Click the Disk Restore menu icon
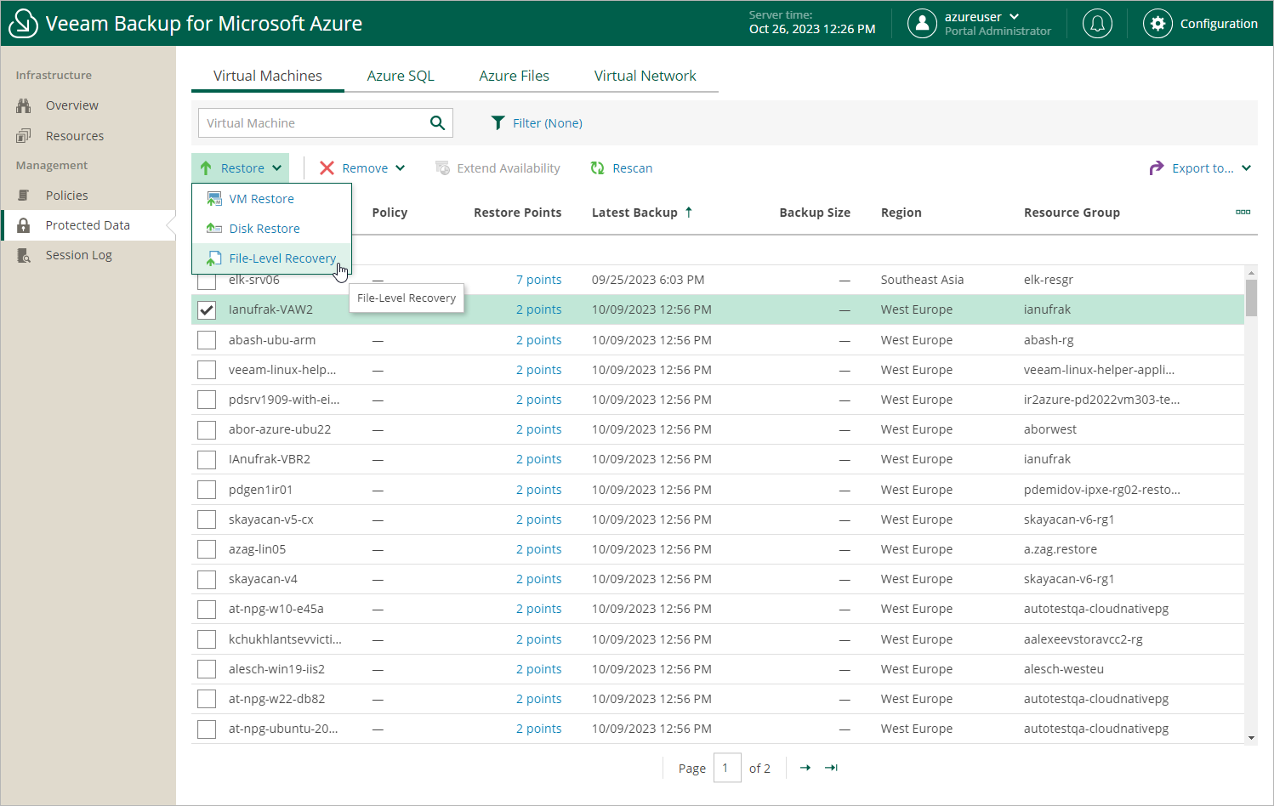 click(214, 229)
